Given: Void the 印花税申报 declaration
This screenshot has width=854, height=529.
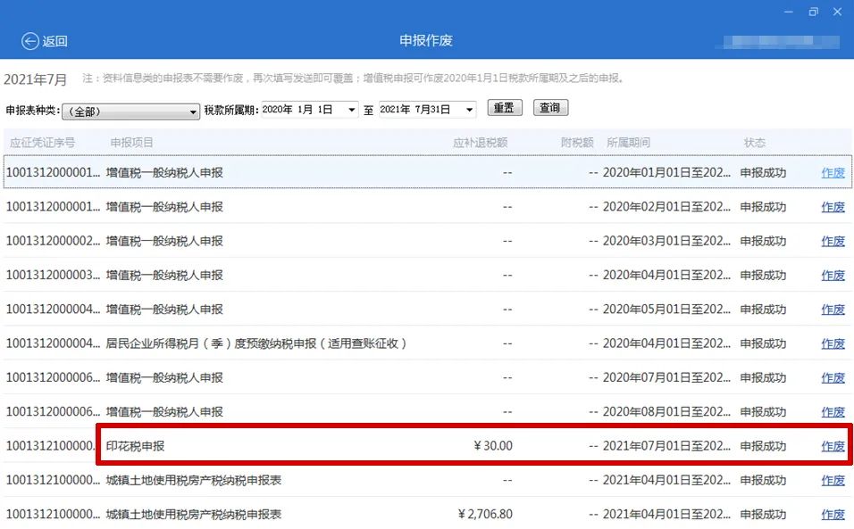Looking at the screenshot, I should tap(833, 446).
